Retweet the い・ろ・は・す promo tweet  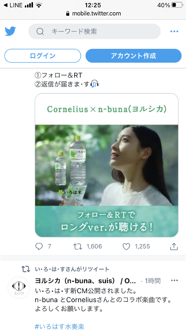coord(78,246)
